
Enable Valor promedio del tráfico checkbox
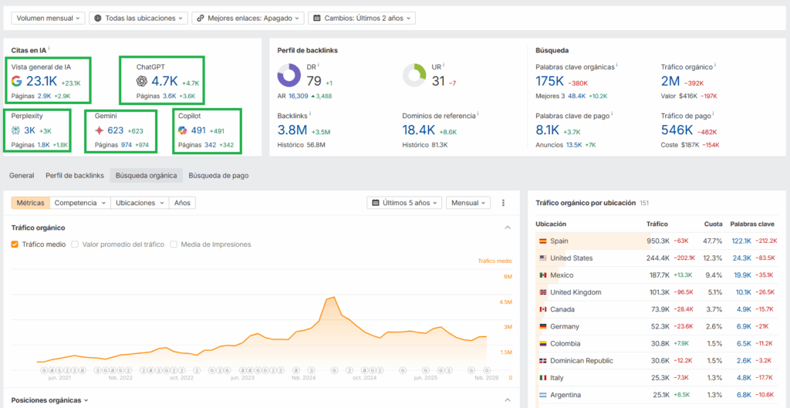tap(75, 244)
